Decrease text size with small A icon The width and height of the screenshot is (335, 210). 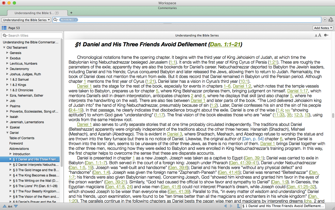point(316,36)
